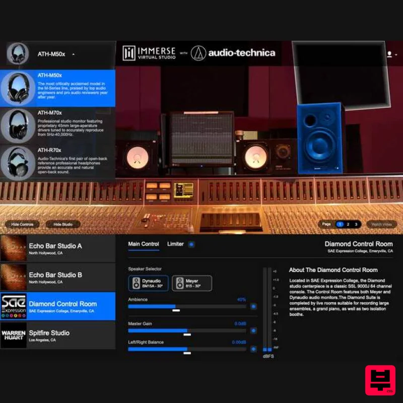
Task: Enable the Limiter toggle
Action: [192, 244]
